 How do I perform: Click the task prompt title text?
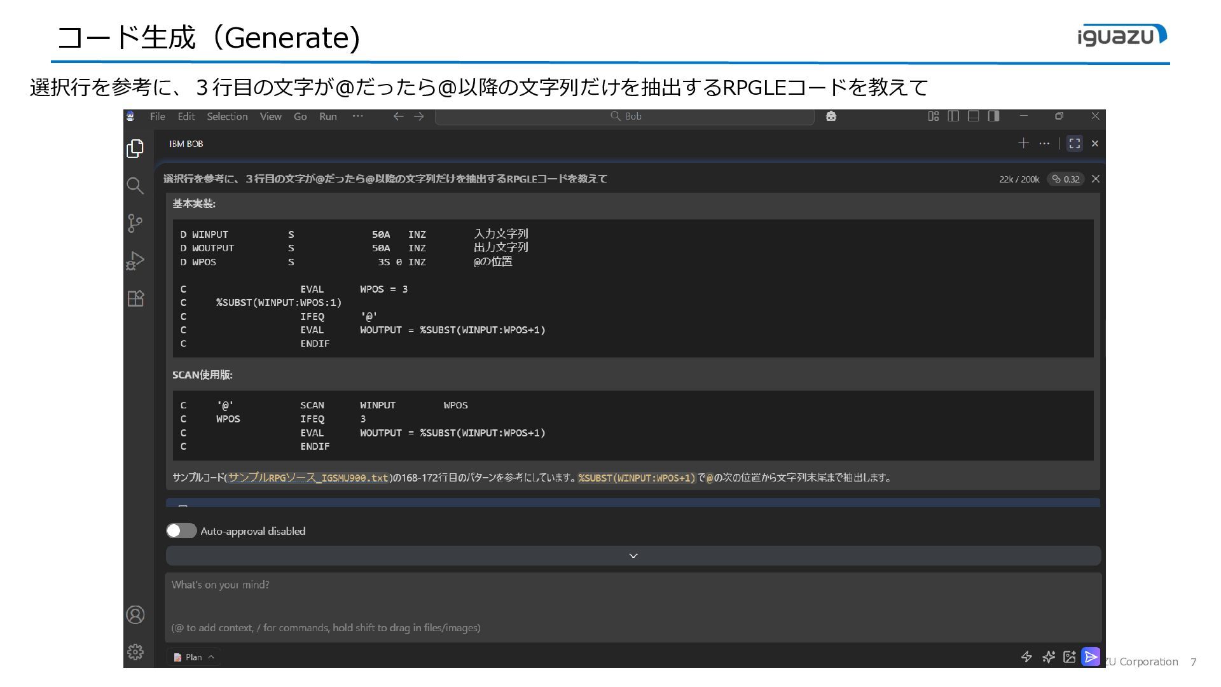click(385, 179)
